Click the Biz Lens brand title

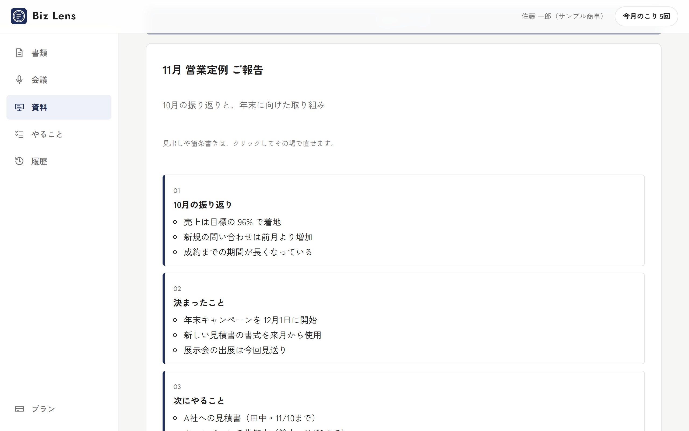pos(54,16)
